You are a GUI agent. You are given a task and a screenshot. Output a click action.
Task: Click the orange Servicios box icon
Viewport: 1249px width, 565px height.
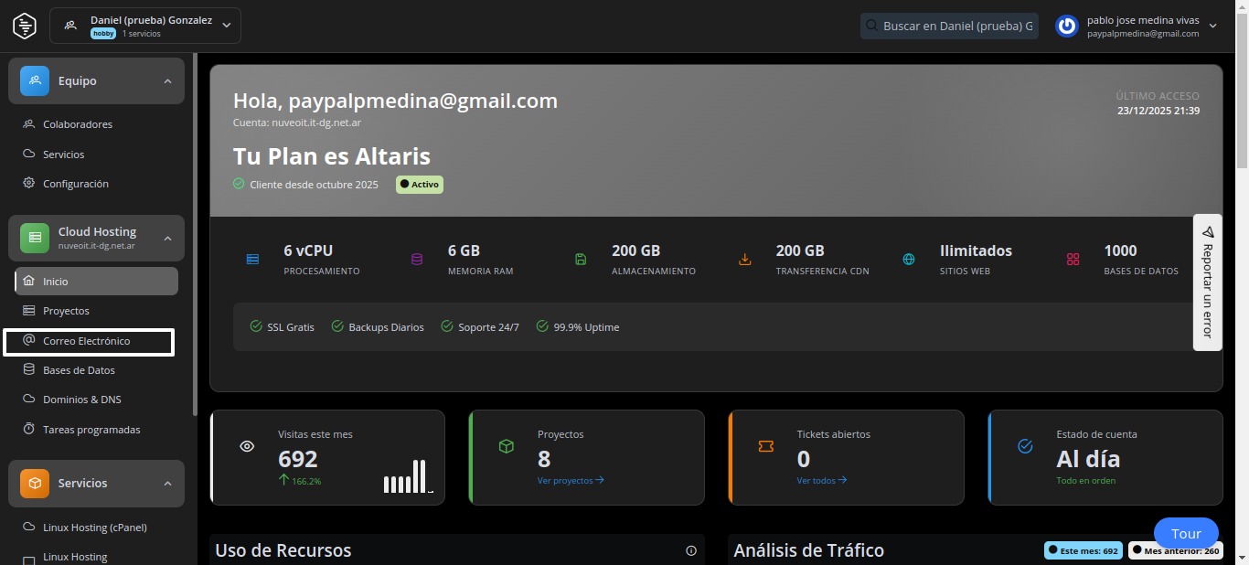tap(35, 483)
